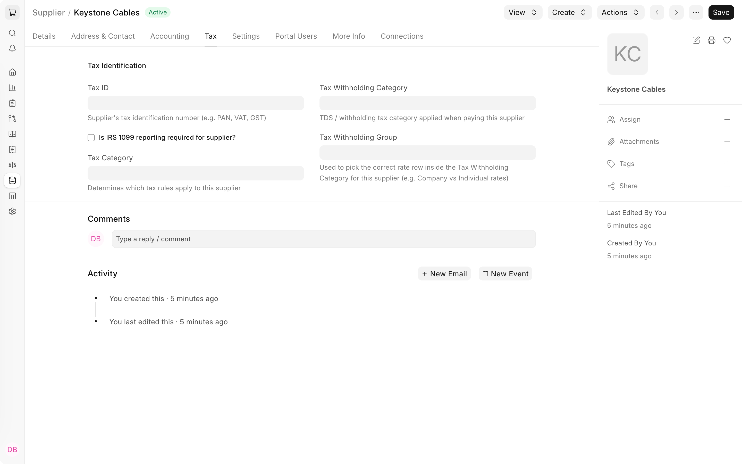Image resolution: width=742 pixels, height=464 pixels.
Task: Click the heart like icon
Action: coord(727,40)
